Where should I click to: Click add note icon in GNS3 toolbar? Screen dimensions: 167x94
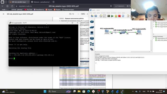click(128, 16)
